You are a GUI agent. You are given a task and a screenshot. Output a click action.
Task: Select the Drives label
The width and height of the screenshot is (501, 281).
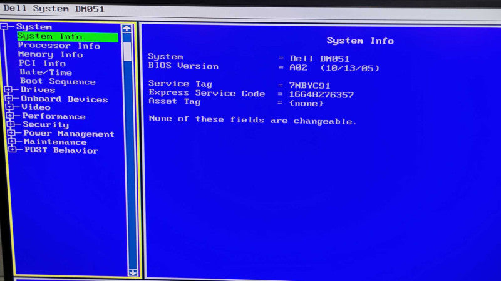coord(38,90)
